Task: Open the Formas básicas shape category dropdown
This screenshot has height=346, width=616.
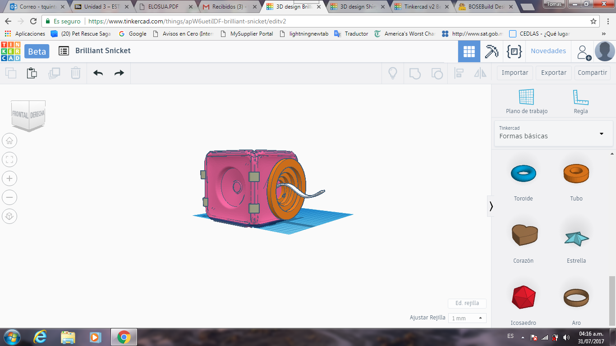Action: coord(554,133)
